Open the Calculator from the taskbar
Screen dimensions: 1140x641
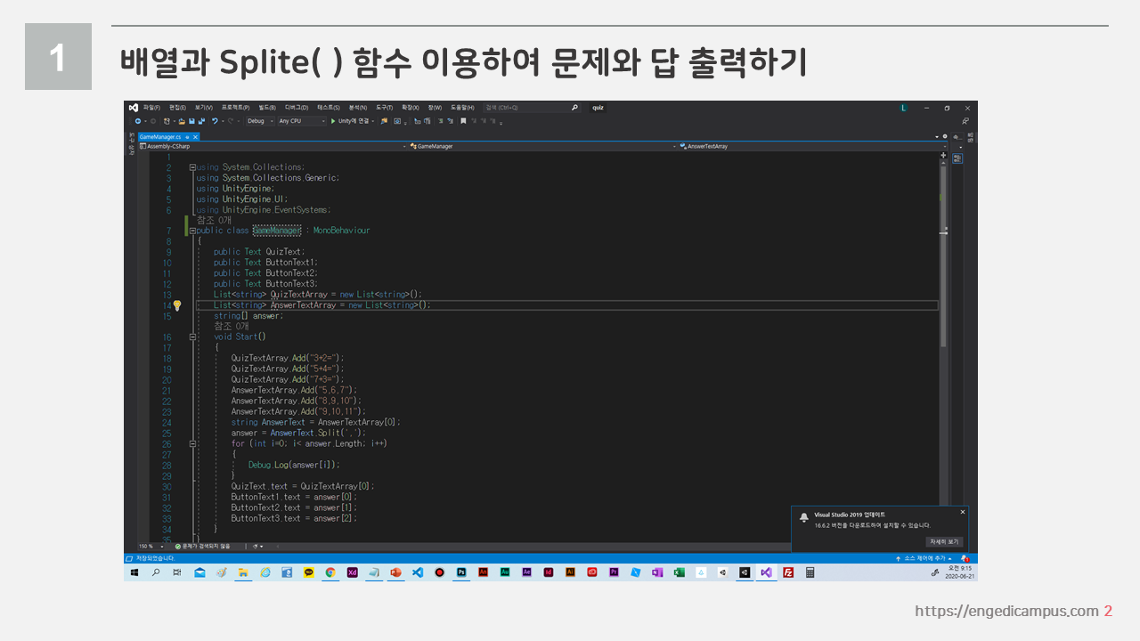[x=810, y=572]
